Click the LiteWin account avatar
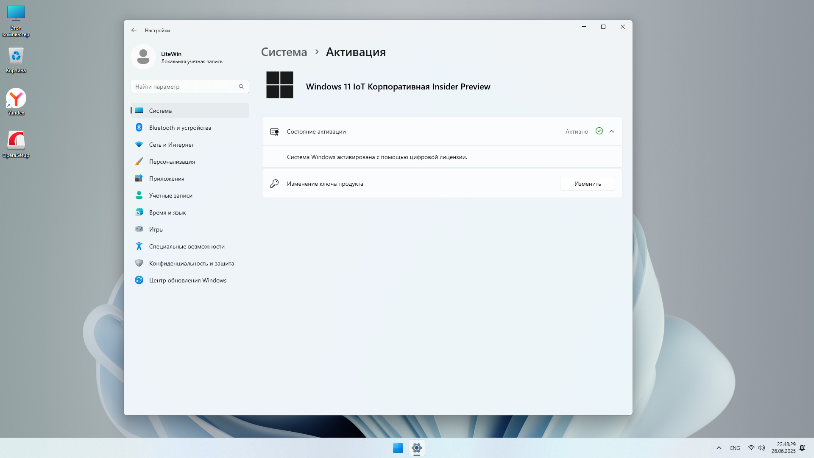This screenshot has height=458, width=814. pyautogui.click(x=143, y=57)
